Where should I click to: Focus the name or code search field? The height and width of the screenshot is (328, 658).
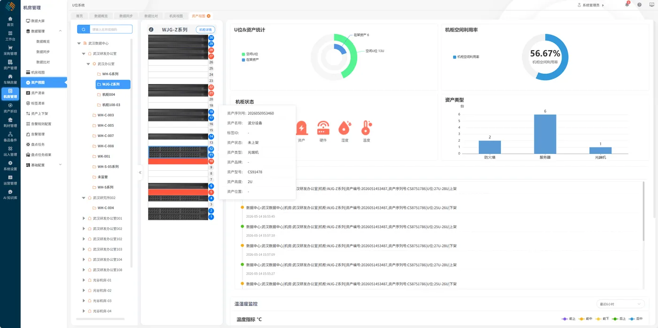point(111,29)
